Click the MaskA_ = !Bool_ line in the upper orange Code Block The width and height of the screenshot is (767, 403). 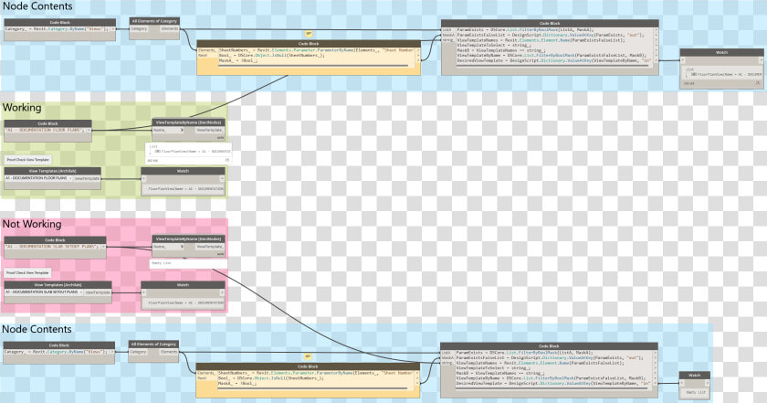(237, 60)
